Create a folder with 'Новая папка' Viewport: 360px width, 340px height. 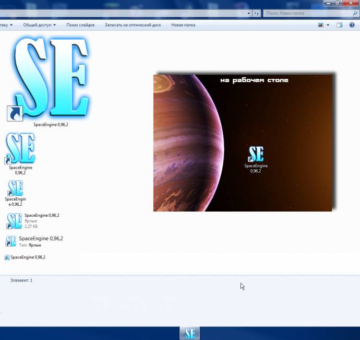coord(183,25)
